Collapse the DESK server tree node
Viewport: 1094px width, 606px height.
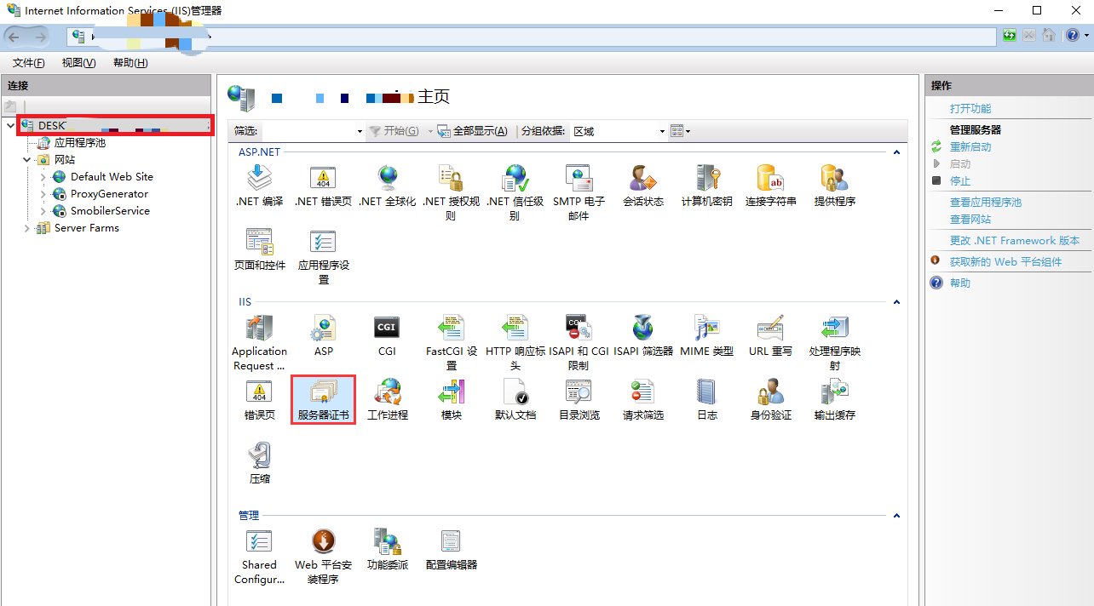(x=10, y=125)
